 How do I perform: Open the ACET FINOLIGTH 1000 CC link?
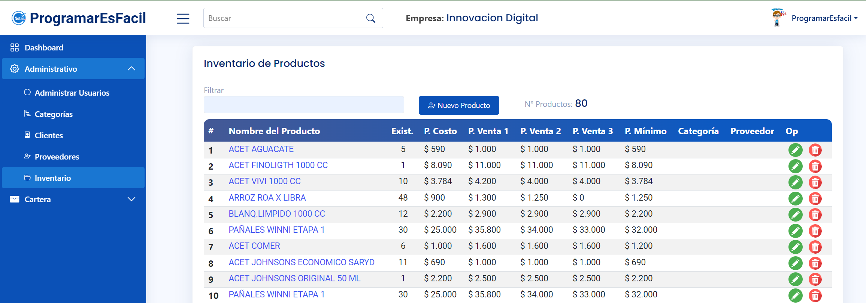click(278, 165)
